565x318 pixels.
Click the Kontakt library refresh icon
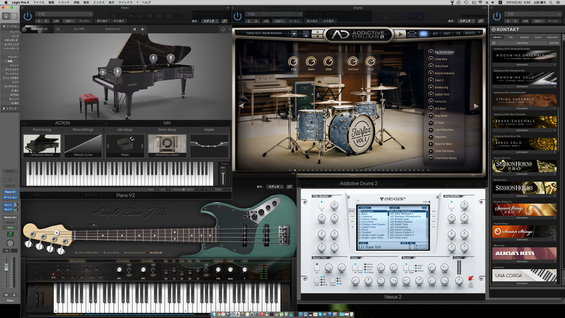494,43
